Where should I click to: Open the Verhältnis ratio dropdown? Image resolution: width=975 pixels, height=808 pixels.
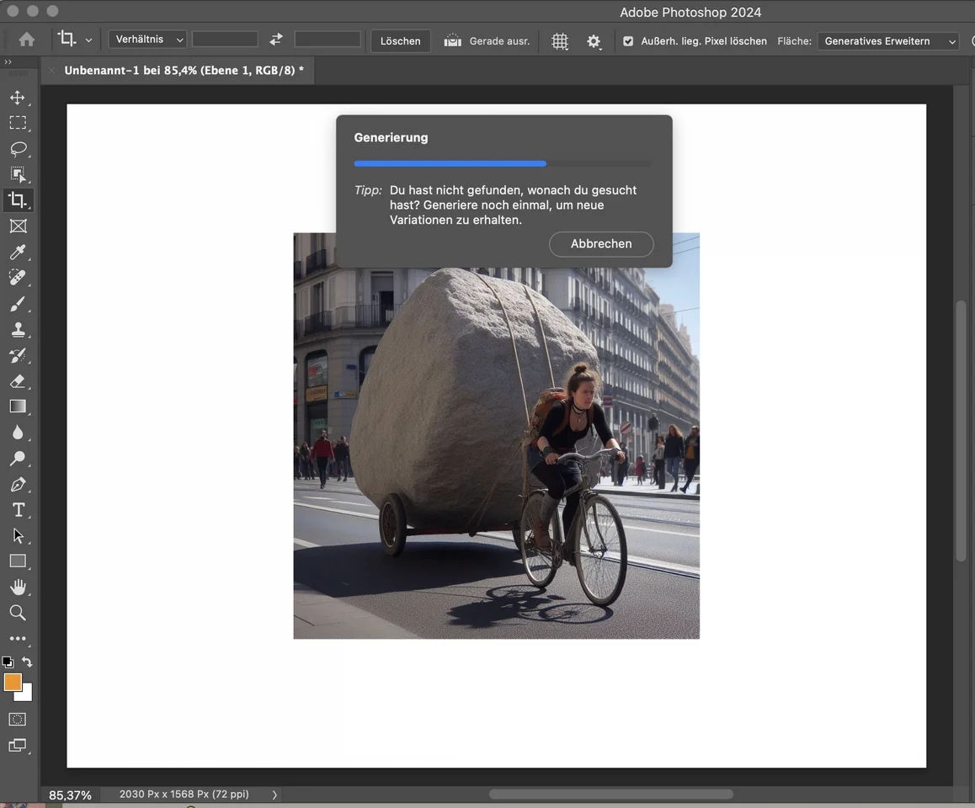[147, 40]
